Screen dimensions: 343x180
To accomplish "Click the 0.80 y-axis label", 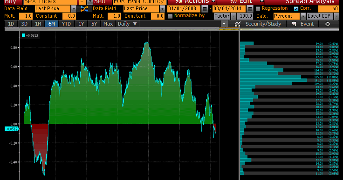I will [14, 47].
